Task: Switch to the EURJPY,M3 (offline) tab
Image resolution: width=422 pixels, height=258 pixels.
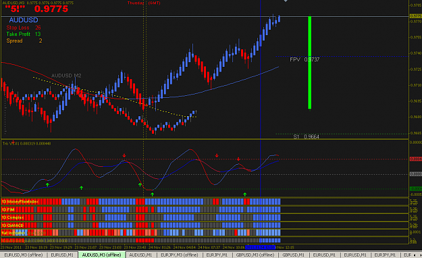Action: 179,255
